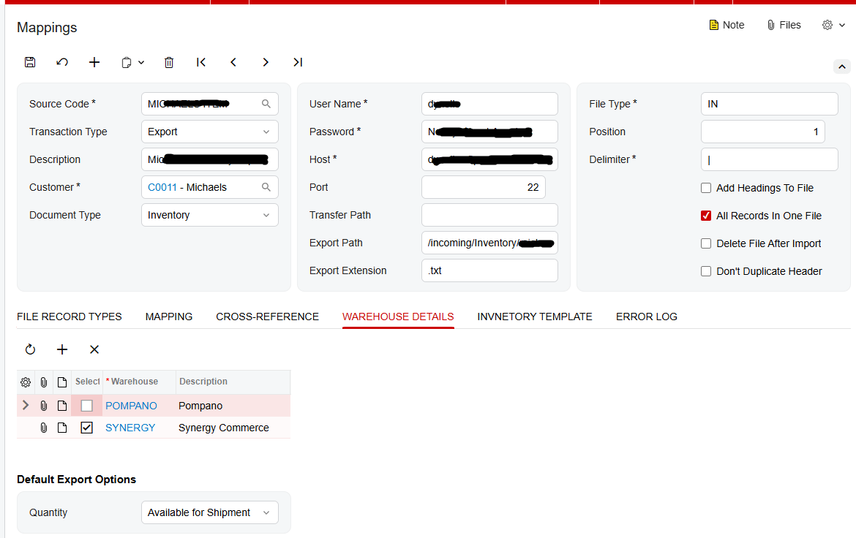
Task: Collapse the form header with the chevron
Action: coord(842,67)
